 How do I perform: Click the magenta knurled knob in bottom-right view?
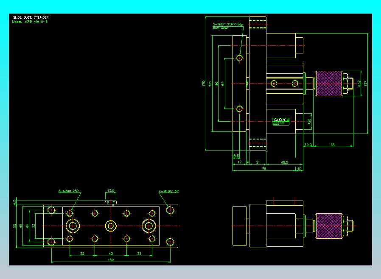tap(329, 226)
